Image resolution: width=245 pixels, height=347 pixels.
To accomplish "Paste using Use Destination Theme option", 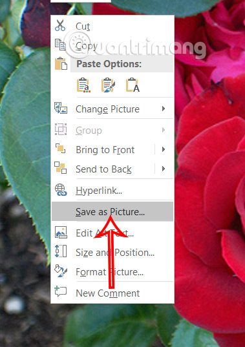I will click(83, 85).
